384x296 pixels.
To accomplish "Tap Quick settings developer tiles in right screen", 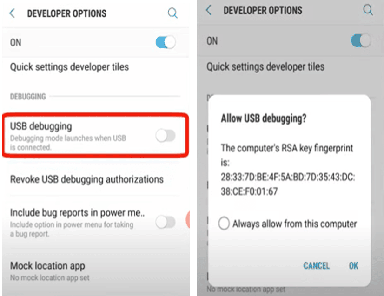I will [265, 66].
